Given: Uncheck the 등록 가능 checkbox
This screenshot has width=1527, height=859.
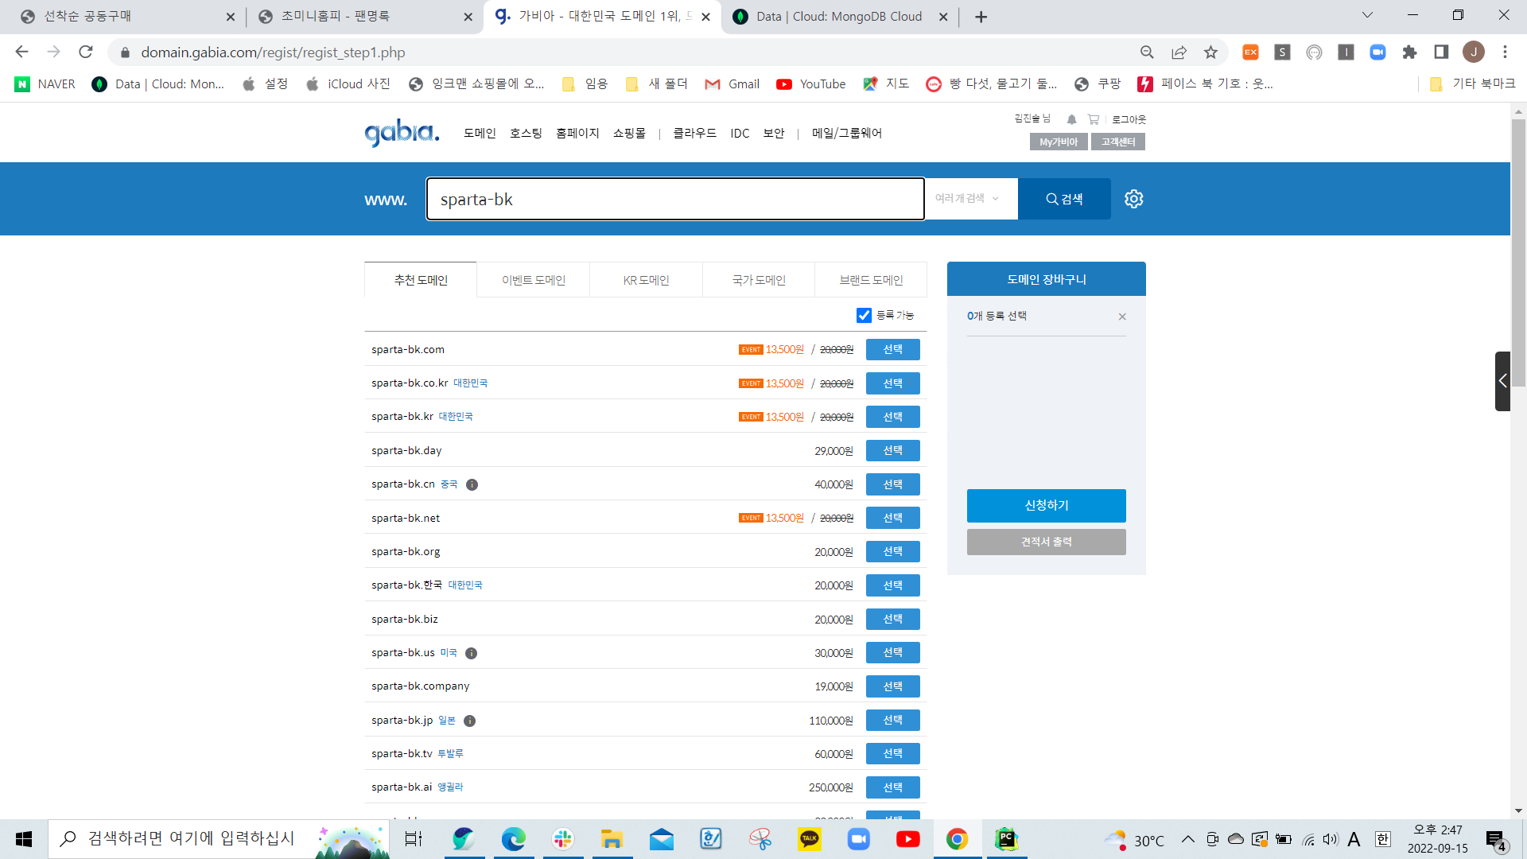Looking at the screenshot, I should click(864, 316).
